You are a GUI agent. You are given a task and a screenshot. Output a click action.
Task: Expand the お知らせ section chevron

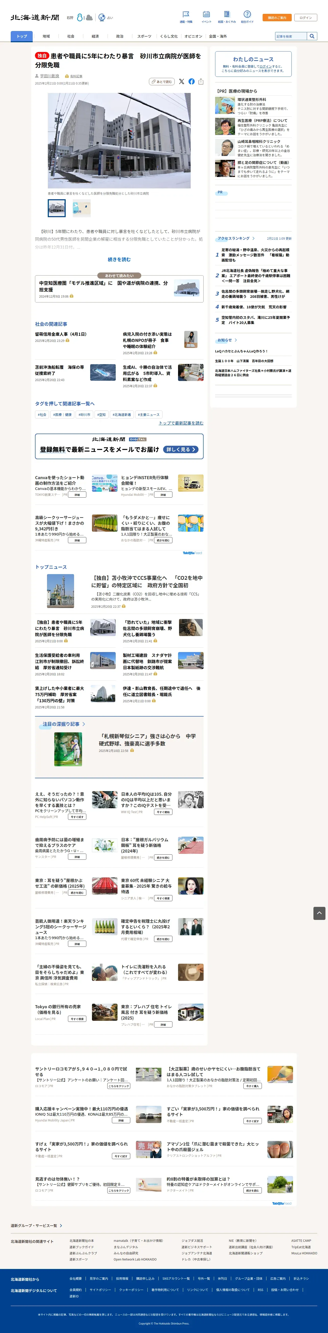pyautogui.click(x=236, y=340)
